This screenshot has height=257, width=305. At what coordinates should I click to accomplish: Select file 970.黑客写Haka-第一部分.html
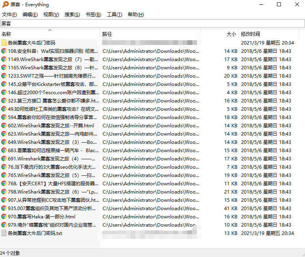point(41,216)
